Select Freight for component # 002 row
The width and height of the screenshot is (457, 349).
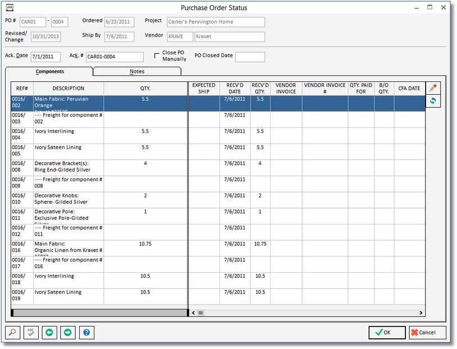pyautogui.click(x=218, y=120)
